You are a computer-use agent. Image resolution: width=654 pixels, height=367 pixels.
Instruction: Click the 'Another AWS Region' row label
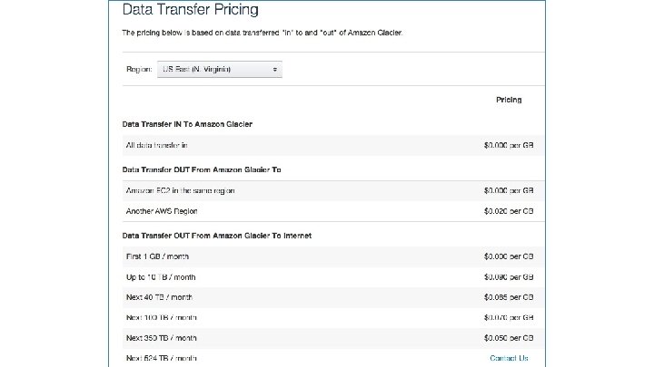coord(161,211)
